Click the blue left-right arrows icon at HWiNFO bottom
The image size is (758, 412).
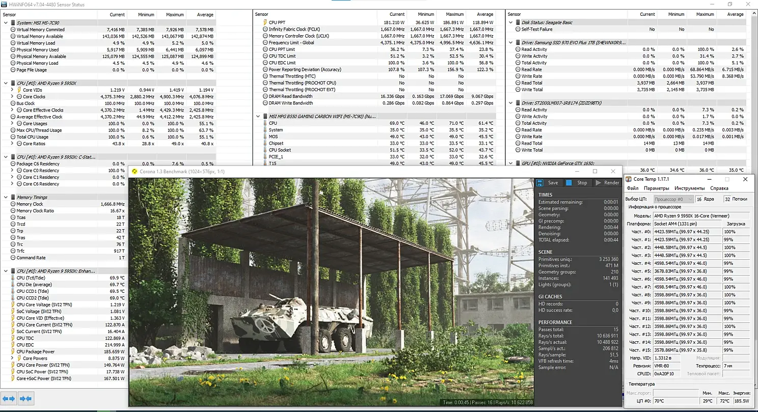coord(9,399)
